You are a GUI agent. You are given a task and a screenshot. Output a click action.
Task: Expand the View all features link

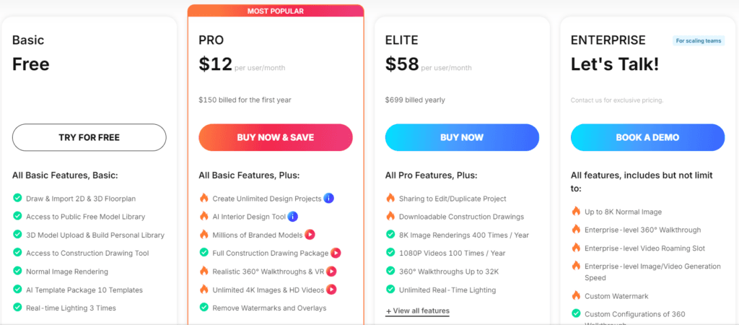tap(417, 311)
